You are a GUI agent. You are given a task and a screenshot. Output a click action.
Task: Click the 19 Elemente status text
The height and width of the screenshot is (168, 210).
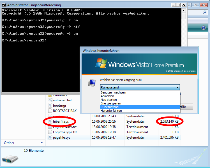coord(34,150)
